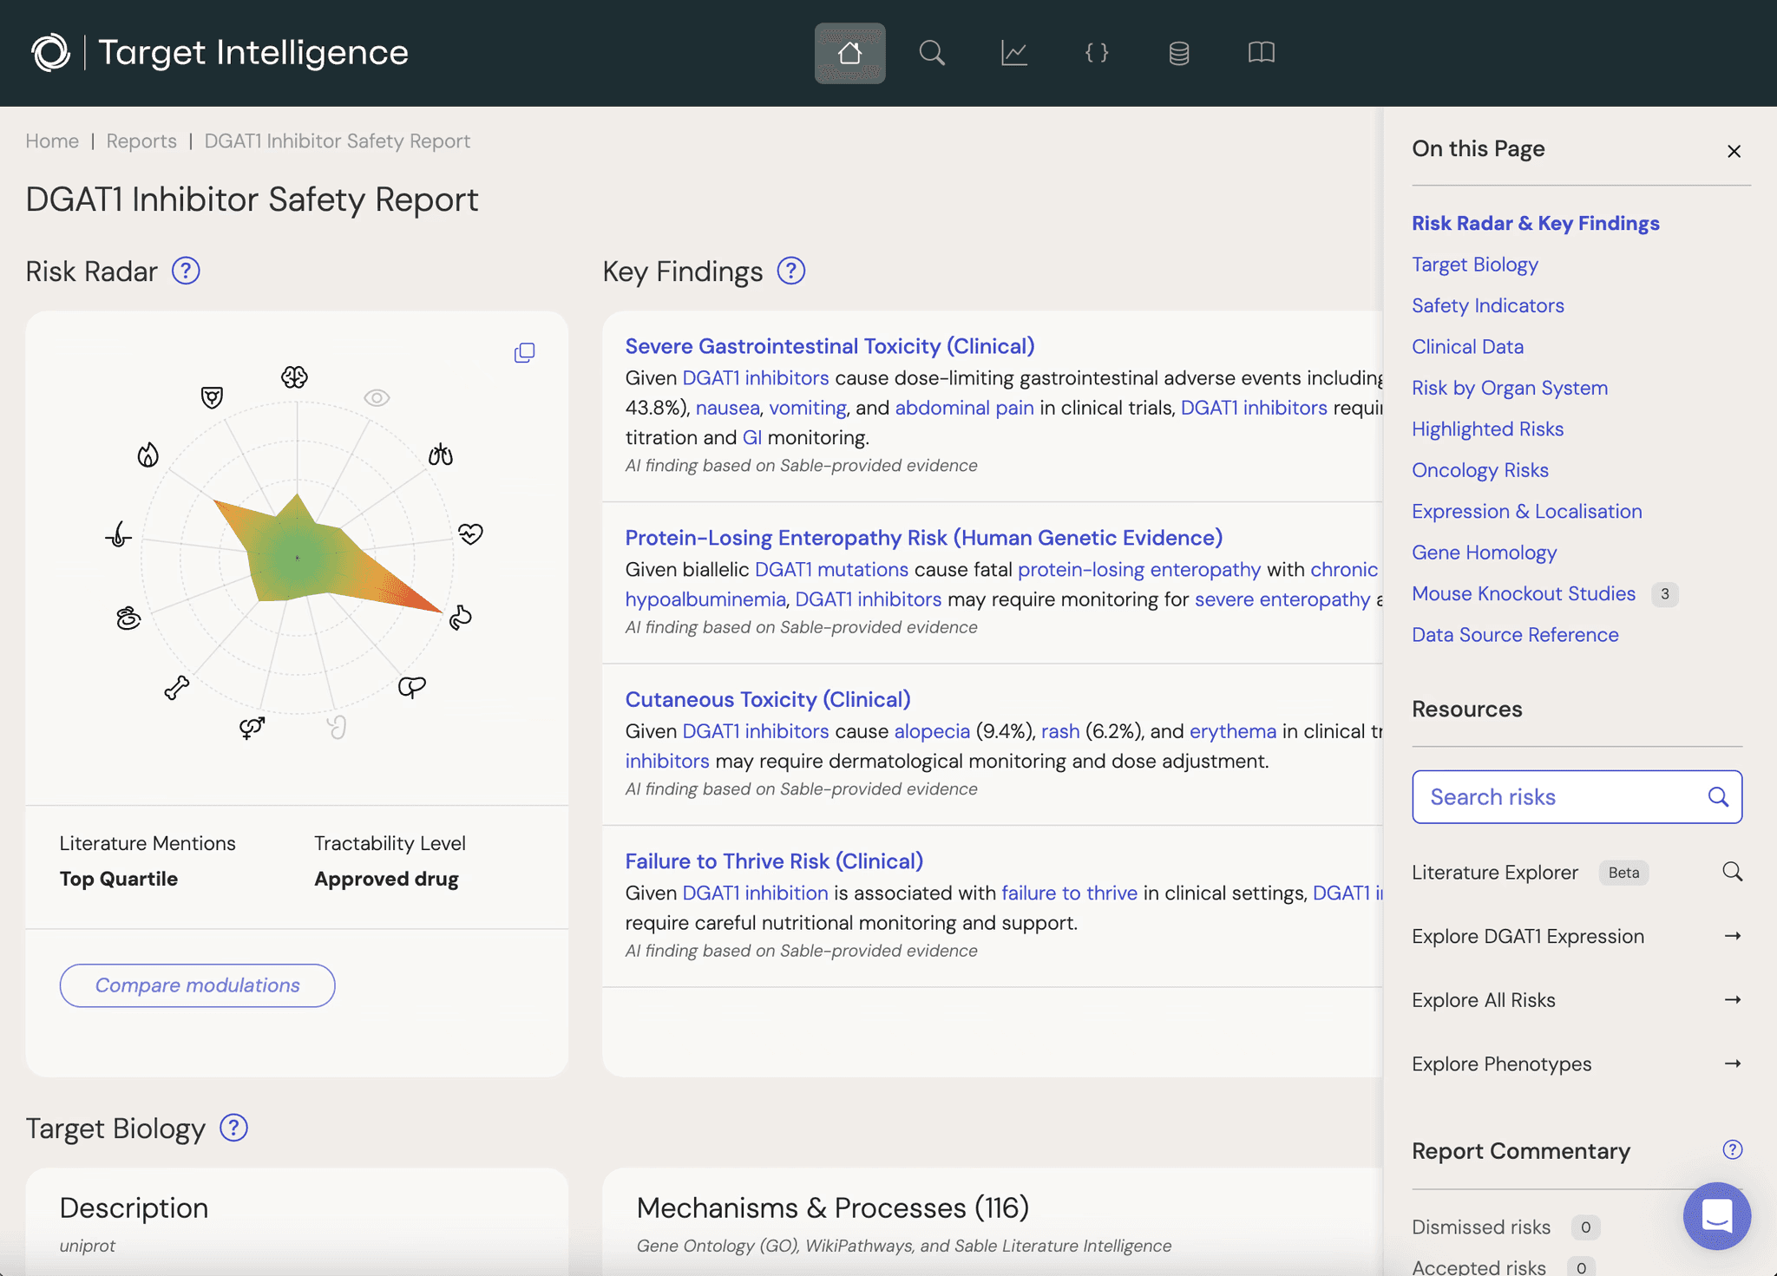Screen dimensions: 1777x1276
Task: Open the database icon in top navigation
Action: (1177, 53)
